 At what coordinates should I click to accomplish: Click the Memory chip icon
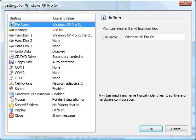tap(11, 30)
